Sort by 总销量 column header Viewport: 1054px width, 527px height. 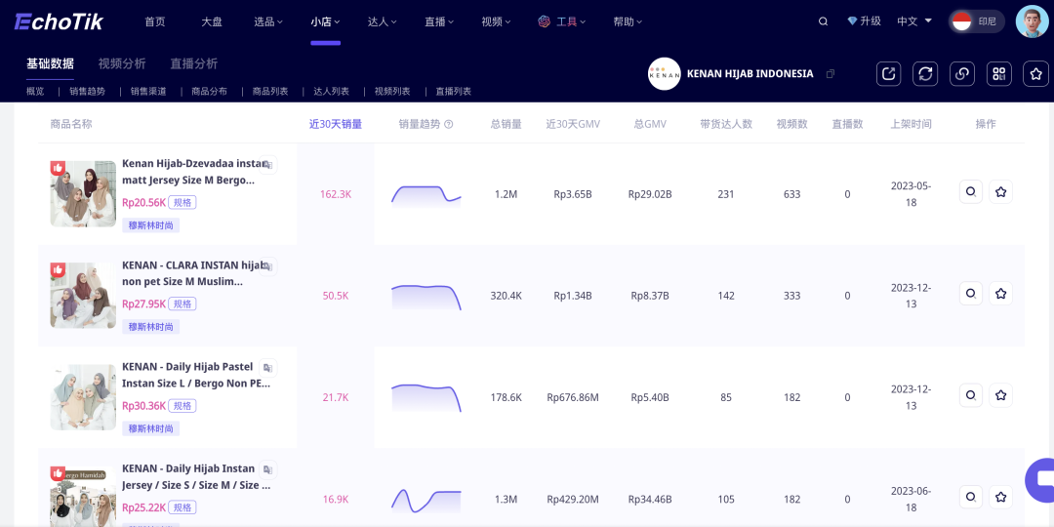pyautogui.click(x=507, y=124)
